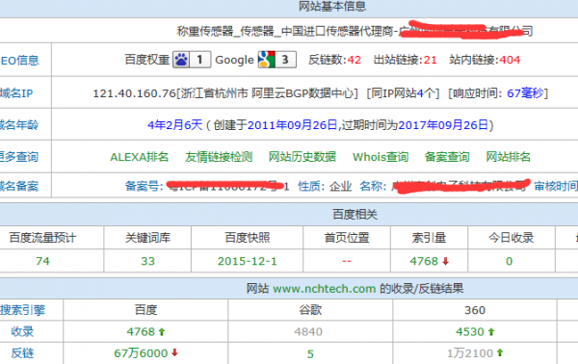This screenshot has height=364, width=578.
Task: Click Baidu backlinks value 67万6000
Action: pyautogui.click(x=141, y=353)
